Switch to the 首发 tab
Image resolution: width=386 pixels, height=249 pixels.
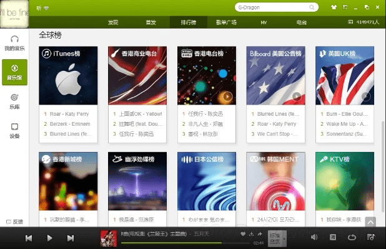coord(151,22)
